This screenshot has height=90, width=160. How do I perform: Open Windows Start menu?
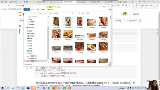pos(2,88)
